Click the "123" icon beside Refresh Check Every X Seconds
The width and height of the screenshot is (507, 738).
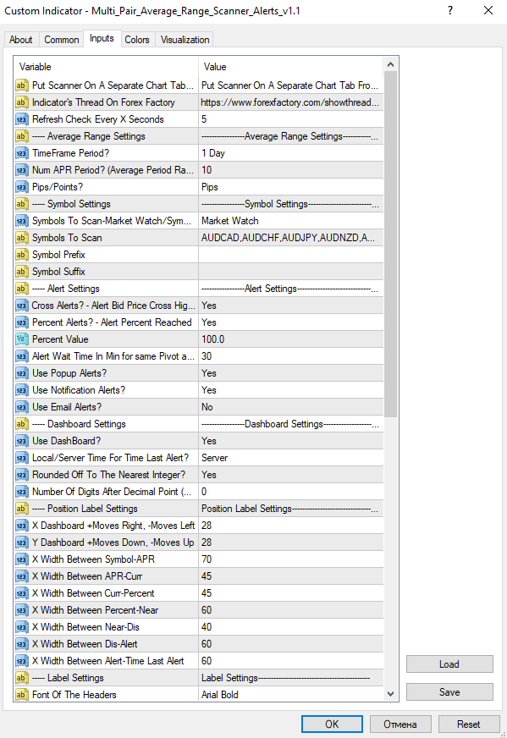tap(19, 119)
